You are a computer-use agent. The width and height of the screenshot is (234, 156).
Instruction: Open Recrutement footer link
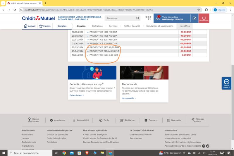click(x=136, y=138)
